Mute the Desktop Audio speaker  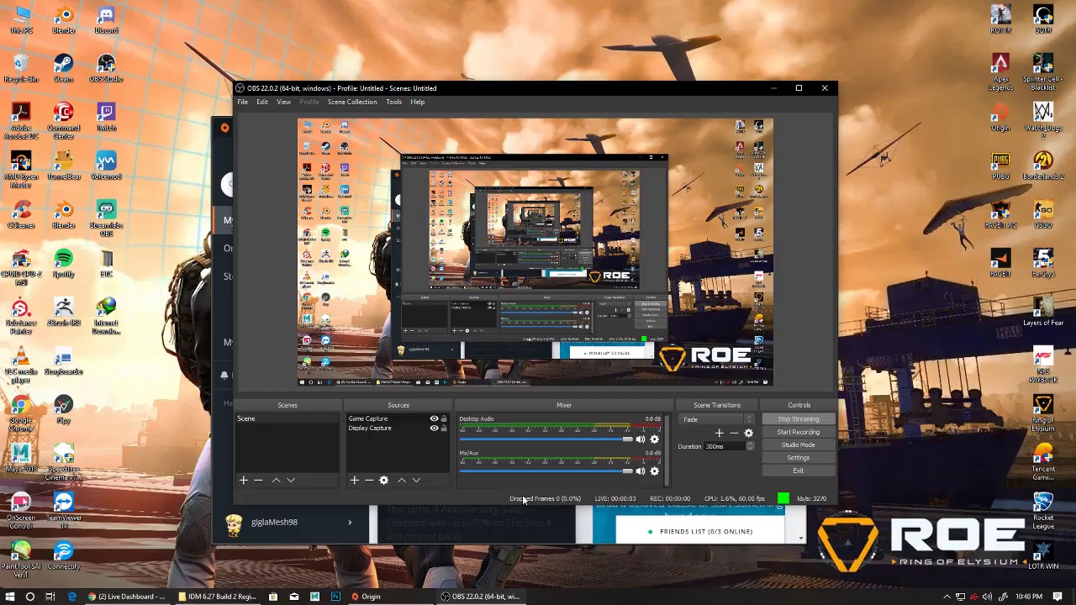tap(641, 439)
